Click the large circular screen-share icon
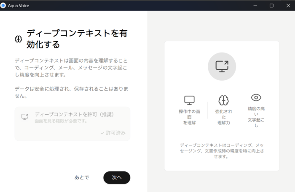The image size is (295, 192). point(222,66)
